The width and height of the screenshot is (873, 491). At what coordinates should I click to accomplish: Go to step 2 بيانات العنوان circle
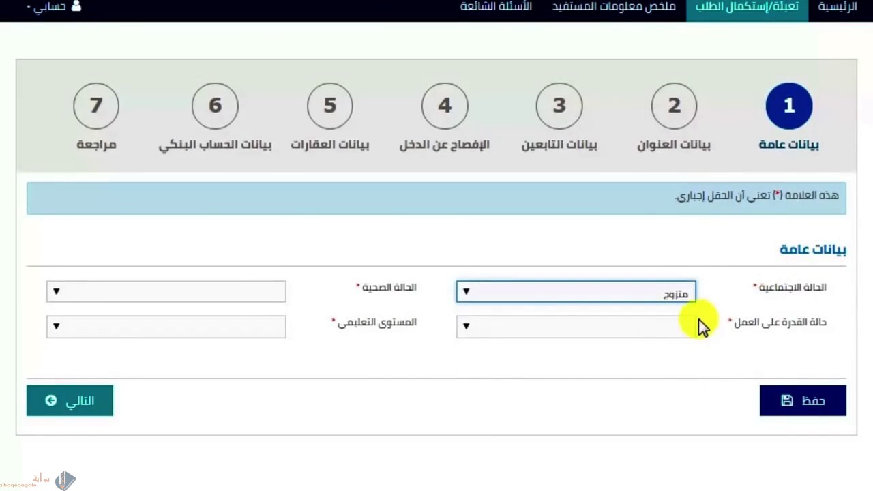tap(674, 106)
